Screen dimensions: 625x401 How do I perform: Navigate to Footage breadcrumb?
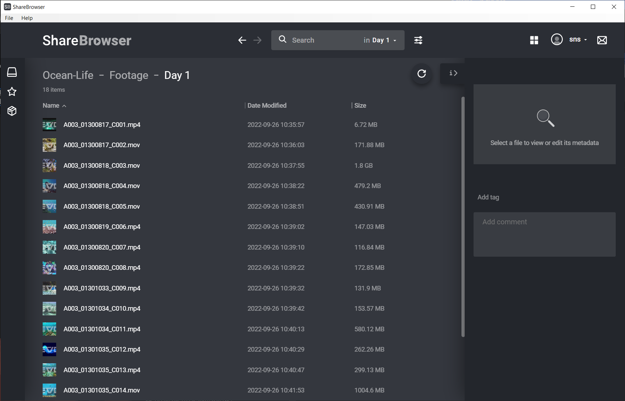pos(129,75)
